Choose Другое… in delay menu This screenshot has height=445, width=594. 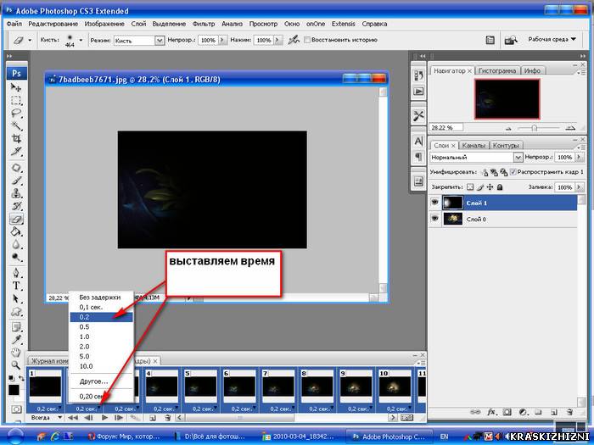(101, 381)
